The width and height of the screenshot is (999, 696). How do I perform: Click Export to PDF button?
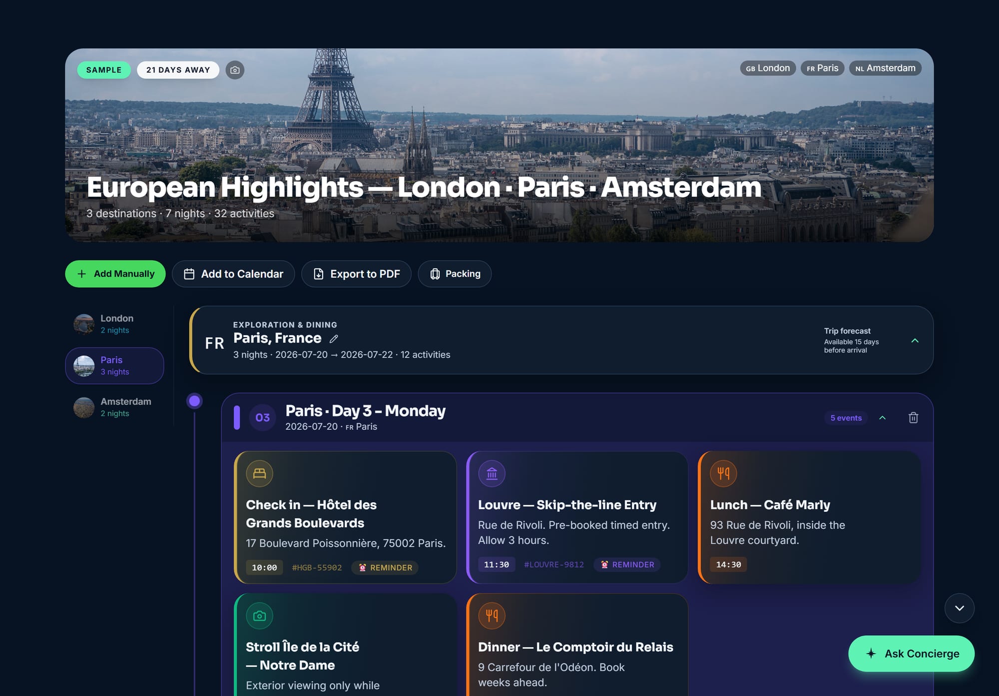tap(356, 274)
